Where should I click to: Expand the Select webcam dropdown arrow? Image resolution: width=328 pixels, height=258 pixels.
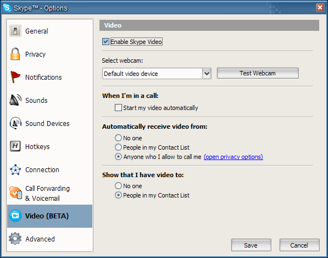coord(207,74)
